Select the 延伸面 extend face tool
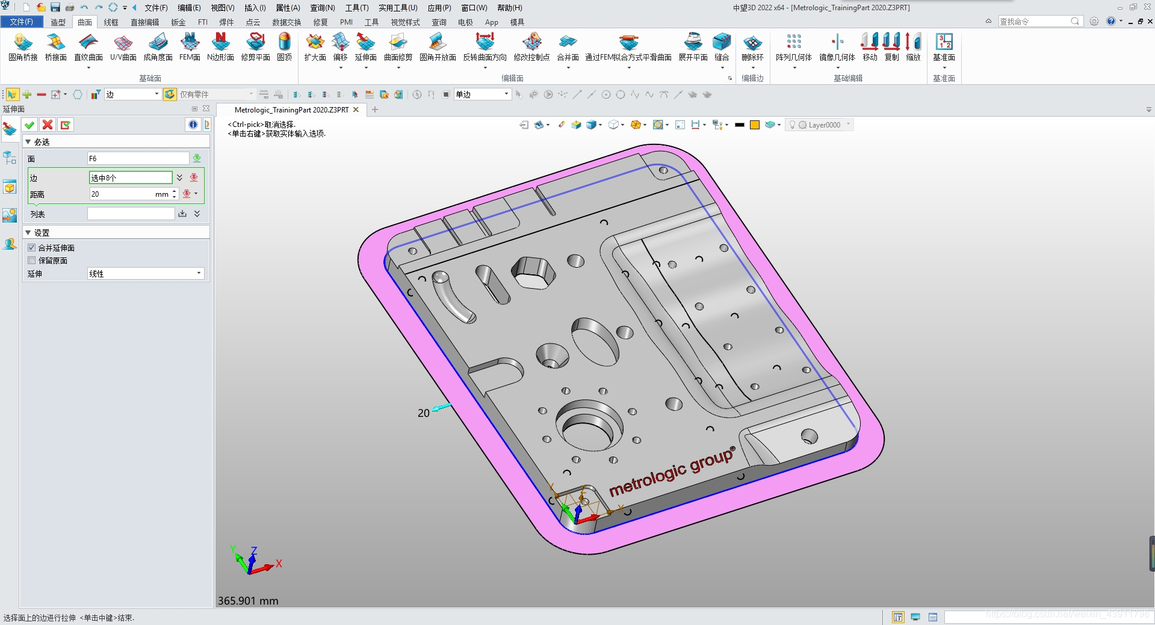 [365, 47]
